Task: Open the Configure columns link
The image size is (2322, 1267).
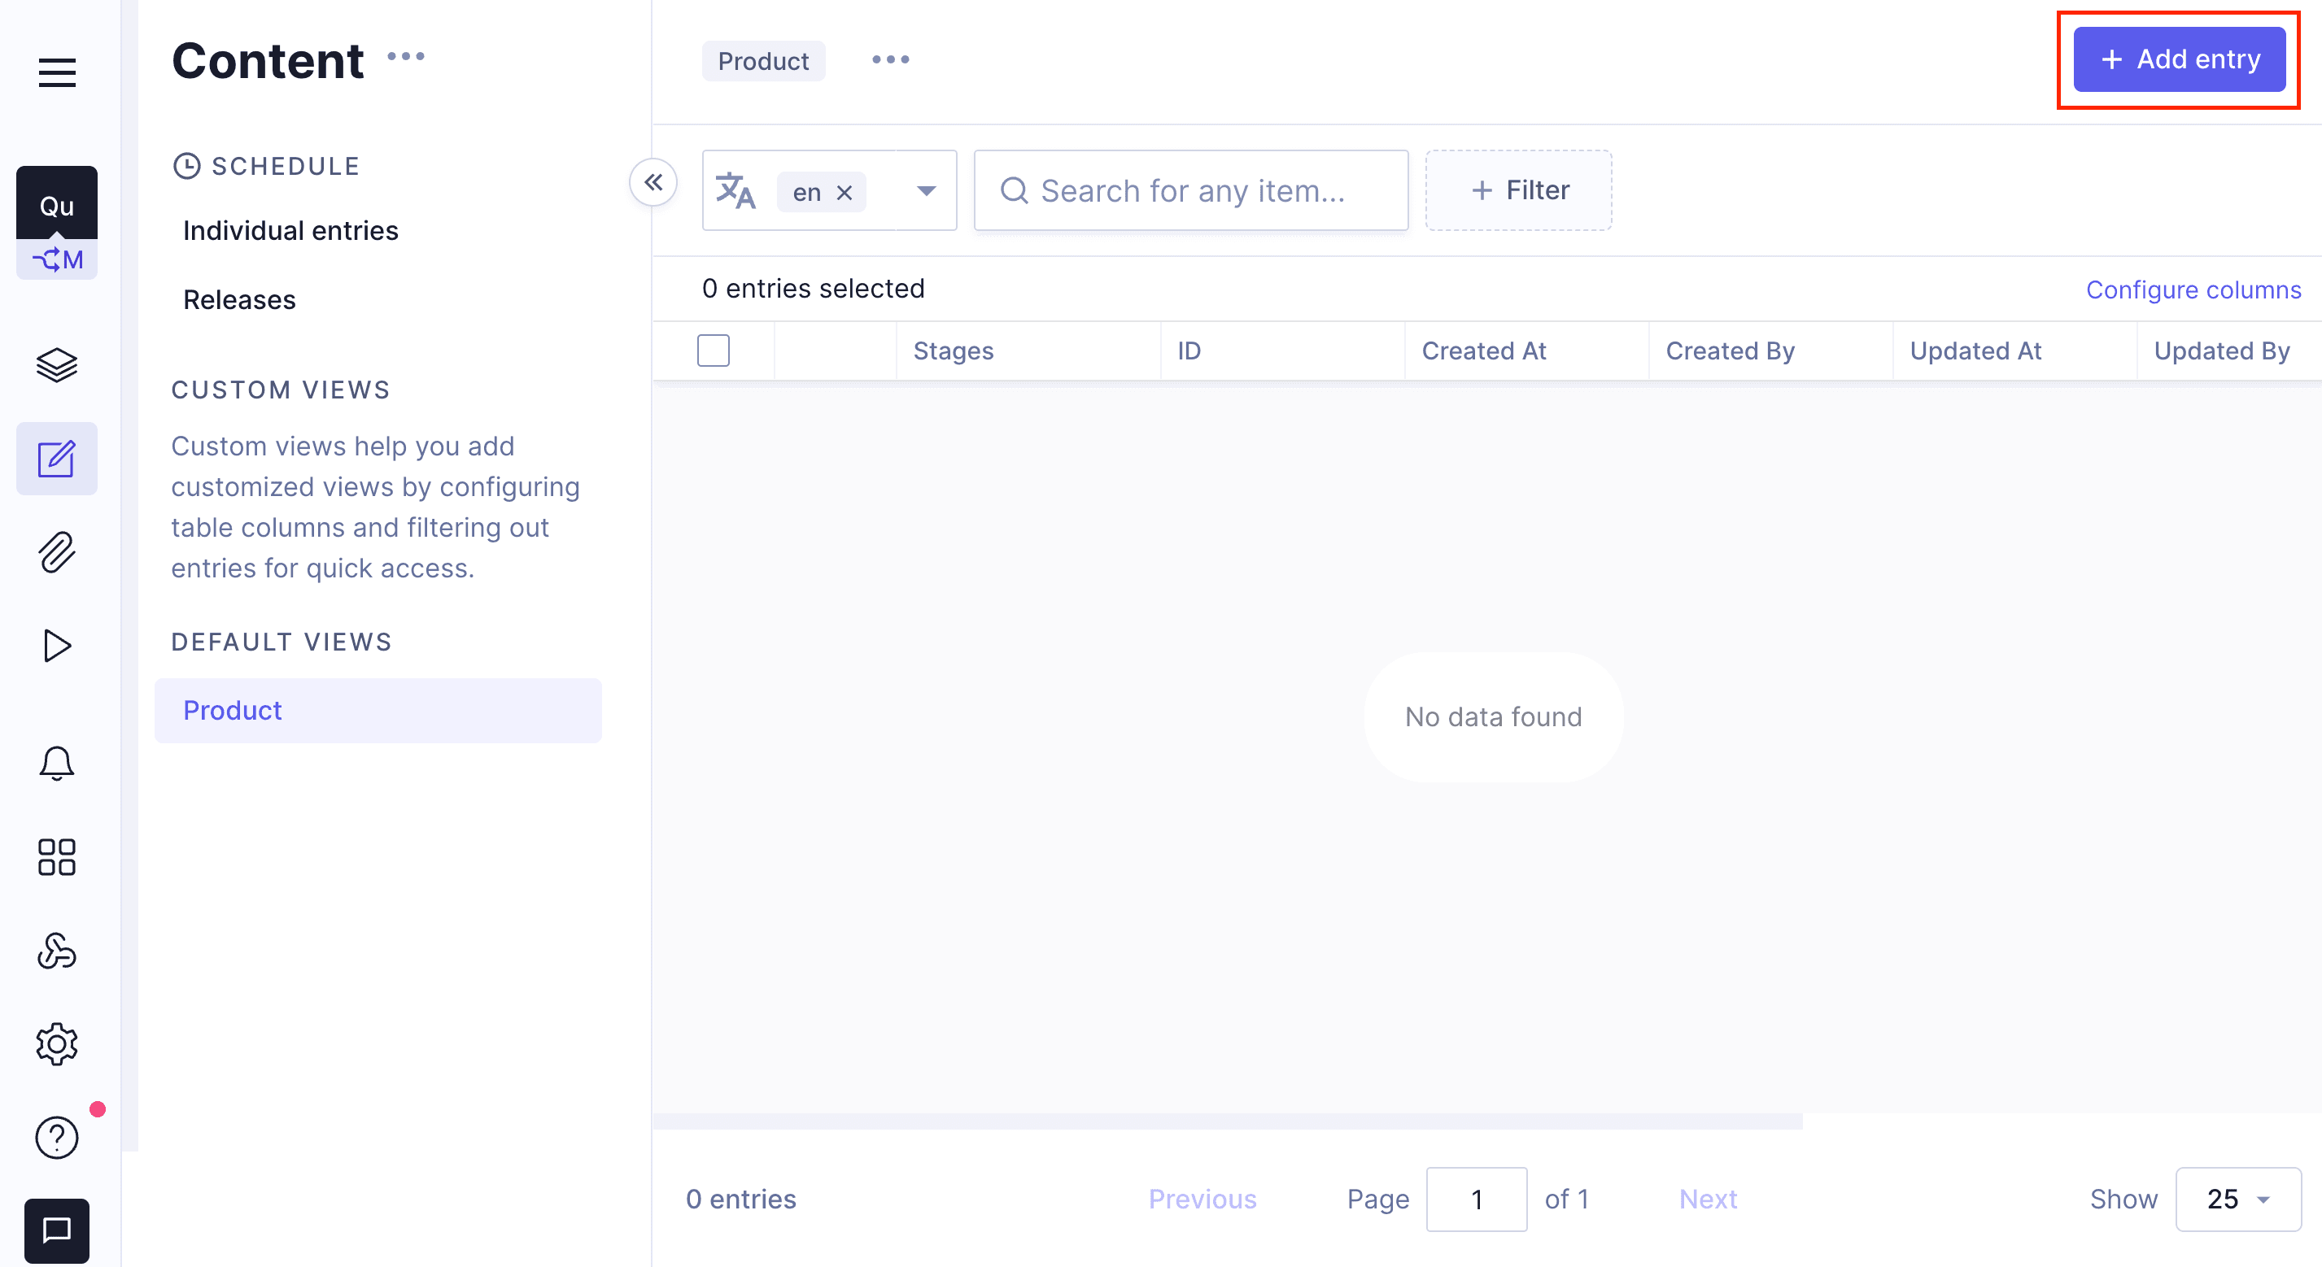Action: pyautogui.click(x=2192, y=290)
